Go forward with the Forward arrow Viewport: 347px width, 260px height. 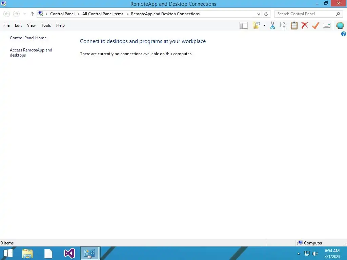(x=16, y=14)
